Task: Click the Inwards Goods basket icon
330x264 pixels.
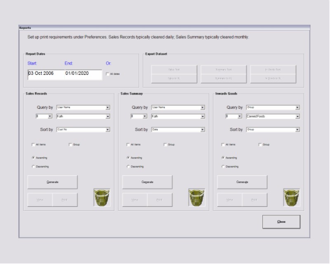Action: point(292,198)
